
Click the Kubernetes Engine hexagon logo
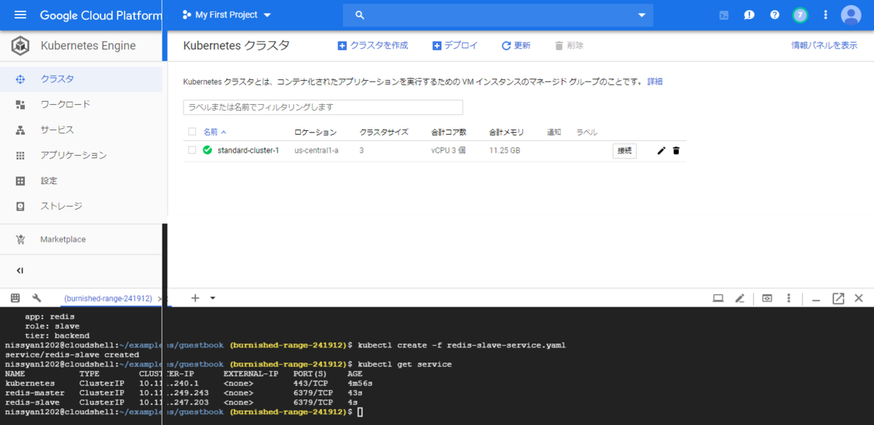20,46
